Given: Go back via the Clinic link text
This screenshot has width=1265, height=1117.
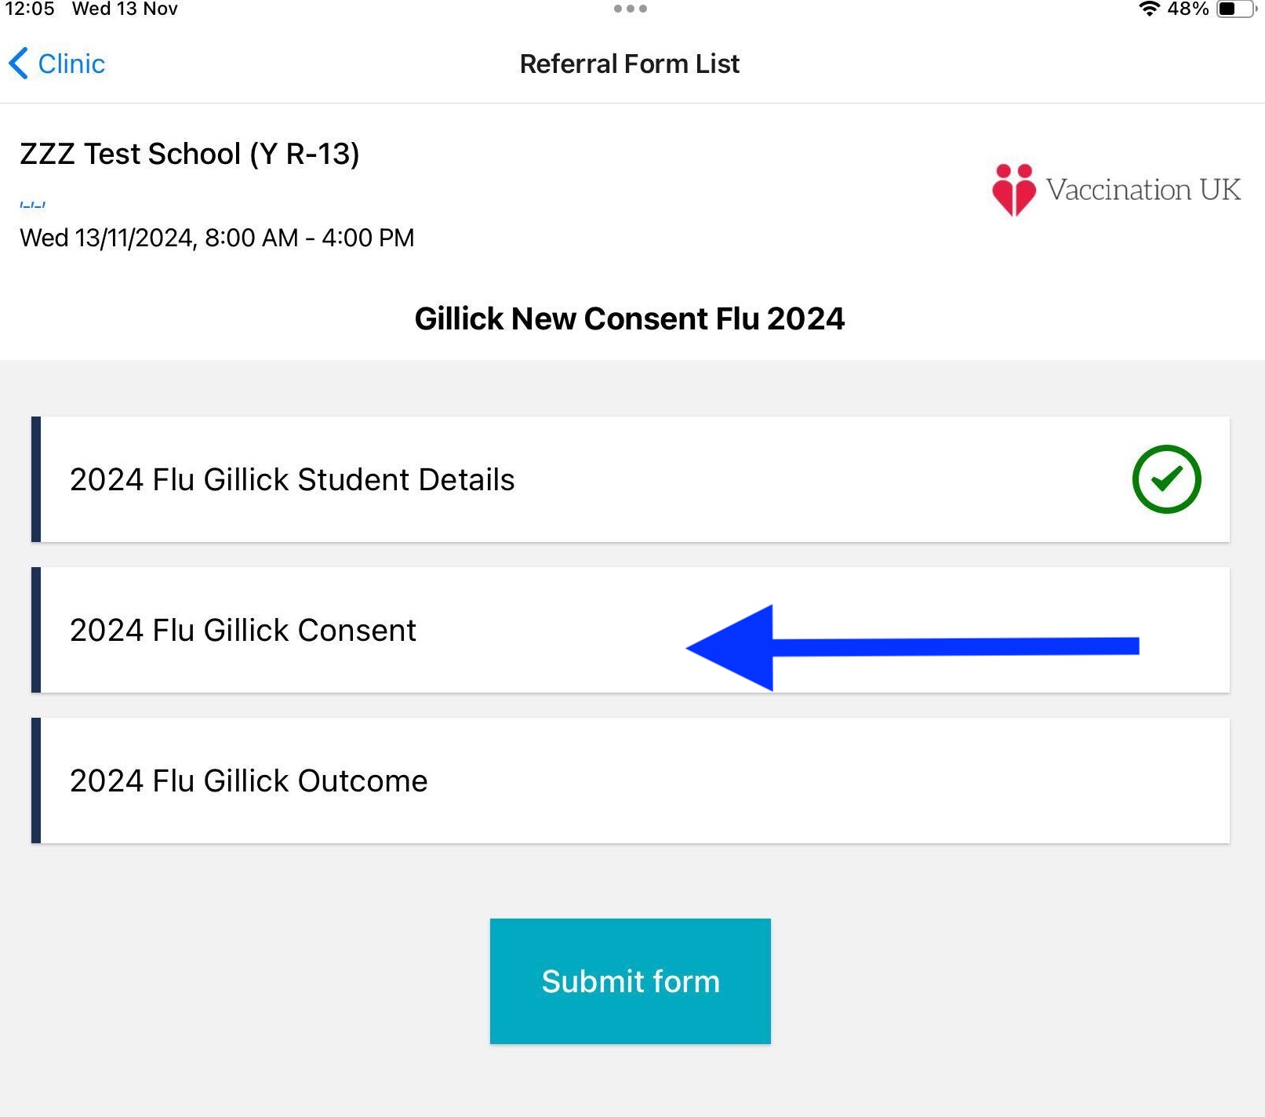Looking at the screenshot, I should coord(71,64).
